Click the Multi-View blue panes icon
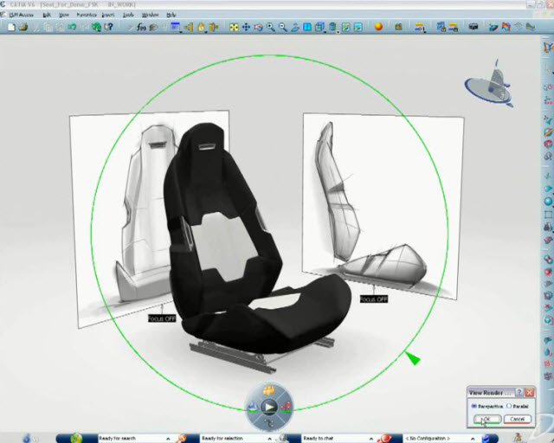The height and width of the screenshot is (443, 554). coord(307,27)
